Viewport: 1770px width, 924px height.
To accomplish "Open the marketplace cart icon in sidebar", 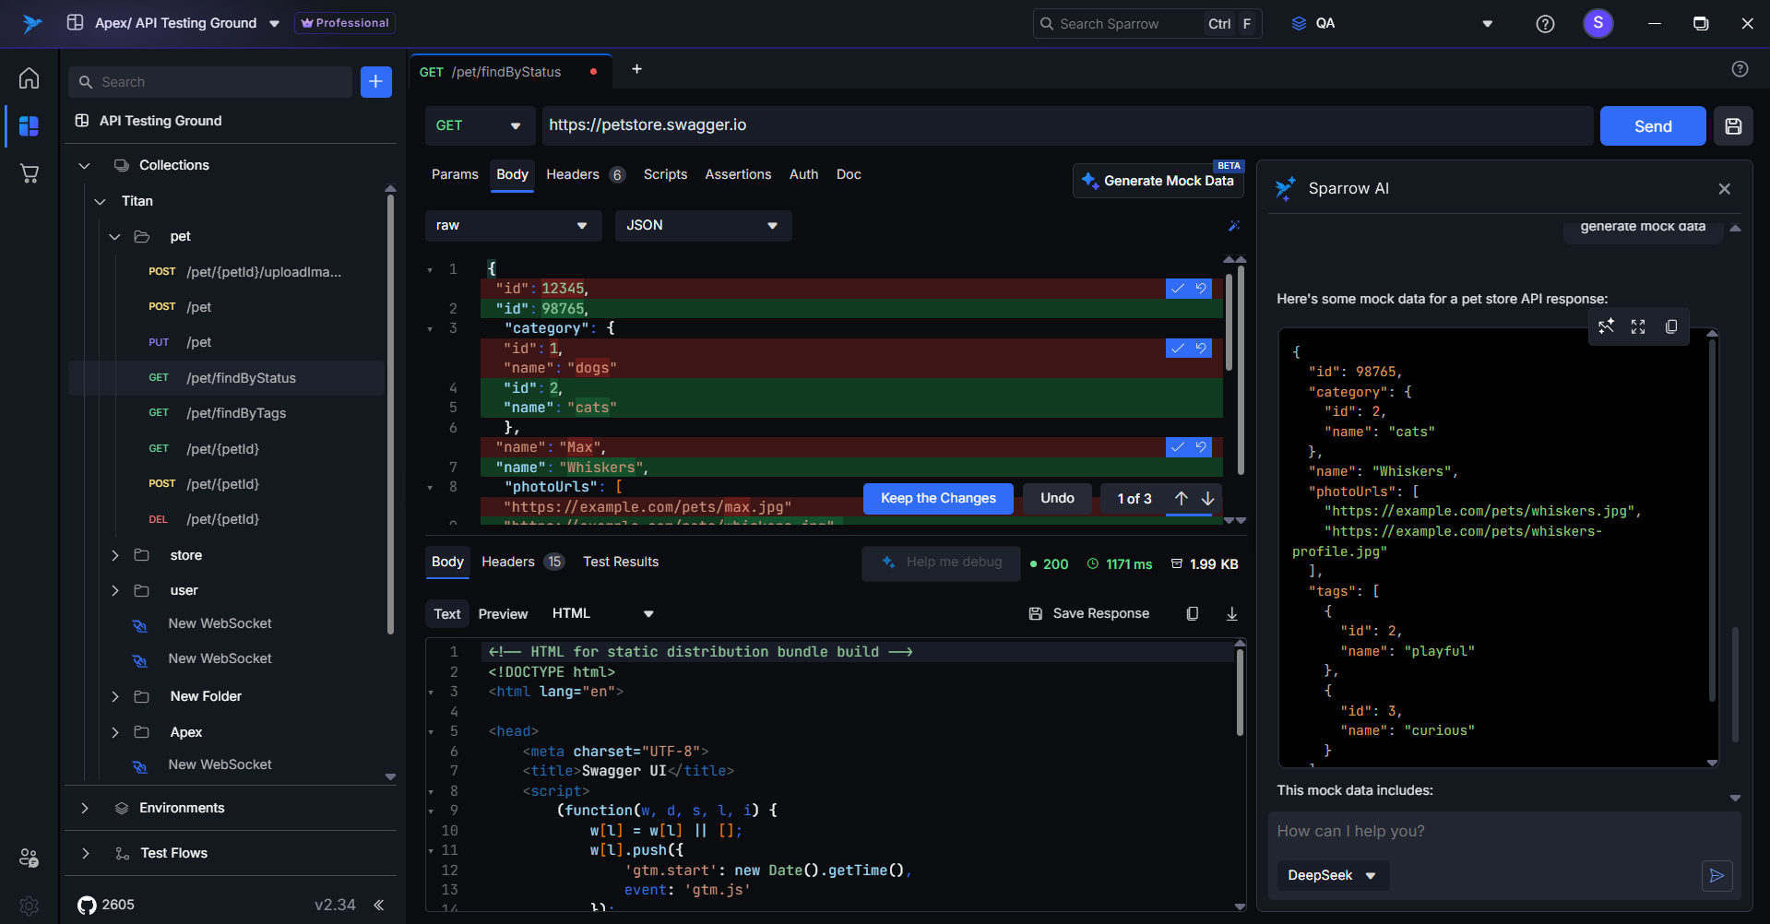I will tap(29, 173).
